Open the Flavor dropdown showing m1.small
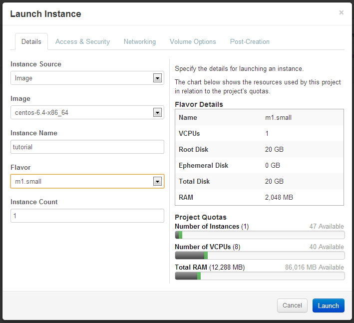Image resolution: width=354 pixels, height=323 pixels. click(87, 181)
